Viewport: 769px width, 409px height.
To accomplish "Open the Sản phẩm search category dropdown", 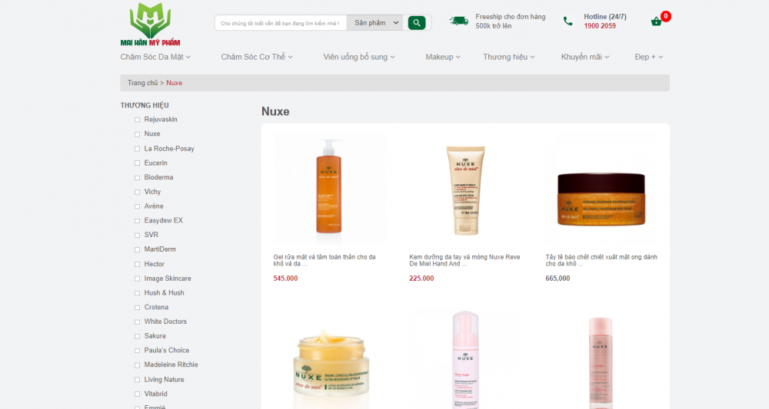I will [x=375, y=22].
